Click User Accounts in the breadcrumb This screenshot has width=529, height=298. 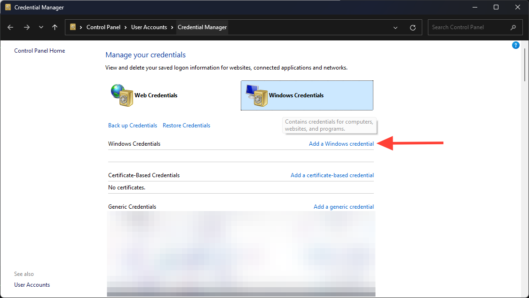click(x=149, y=27)
